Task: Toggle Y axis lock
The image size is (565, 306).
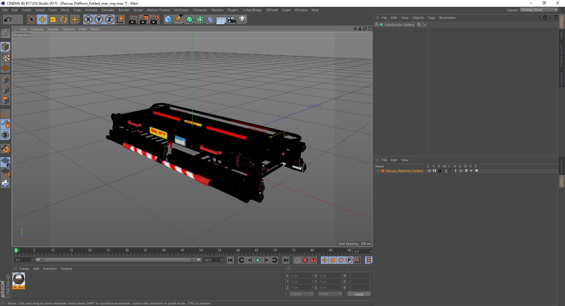Action: 99,20
